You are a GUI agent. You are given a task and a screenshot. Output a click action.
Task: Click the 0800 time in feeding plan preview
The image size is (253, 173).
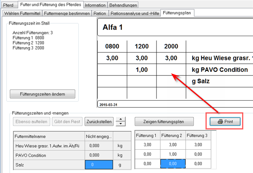(x=112, y=46)
